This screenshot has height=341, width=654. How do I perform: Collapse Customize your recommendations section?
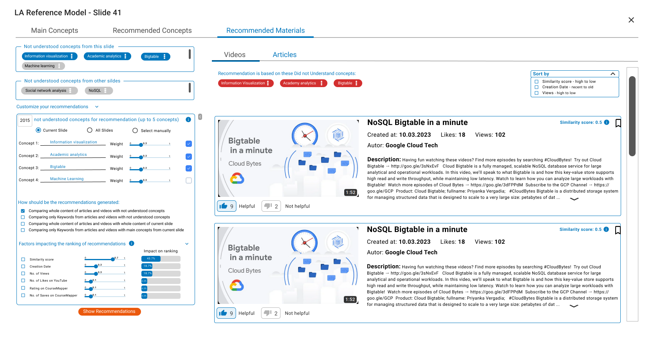(x=97, y=107)
